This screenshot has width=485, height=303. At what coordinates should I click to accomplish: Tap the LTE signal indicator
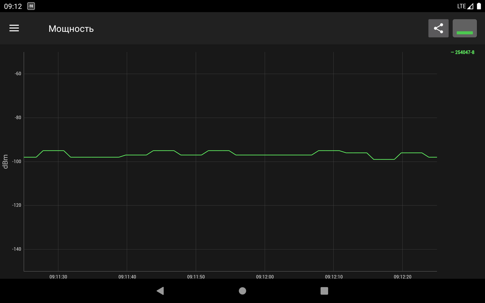(x=465, y=6)
